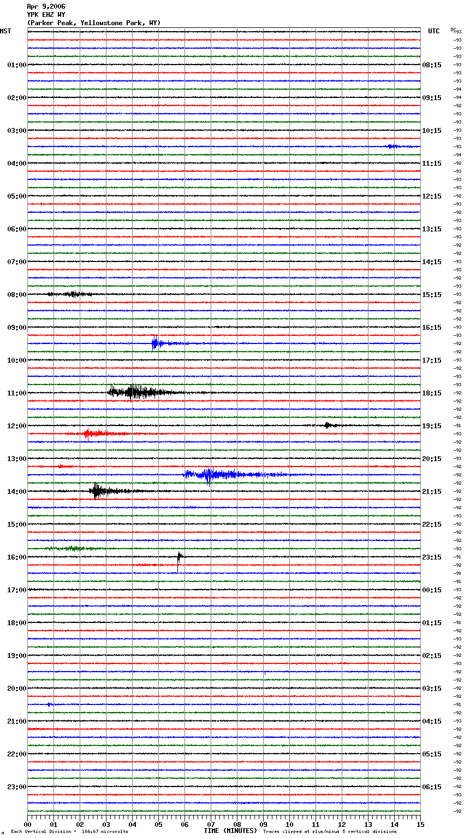Select the 16:00 MST time label
The width and height of the screenshot is (464, 839).
pos(17,557)
